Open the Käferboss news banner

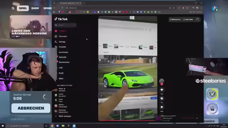pyautogui.click(x=31, y=27)
